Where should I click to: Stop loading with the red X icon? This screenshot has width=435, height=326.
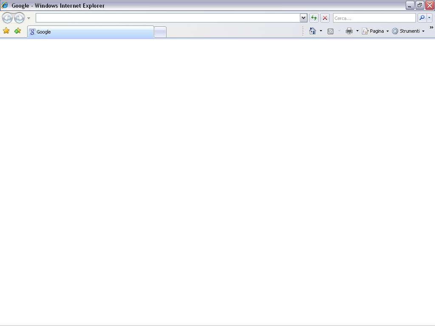pos(325,18)
